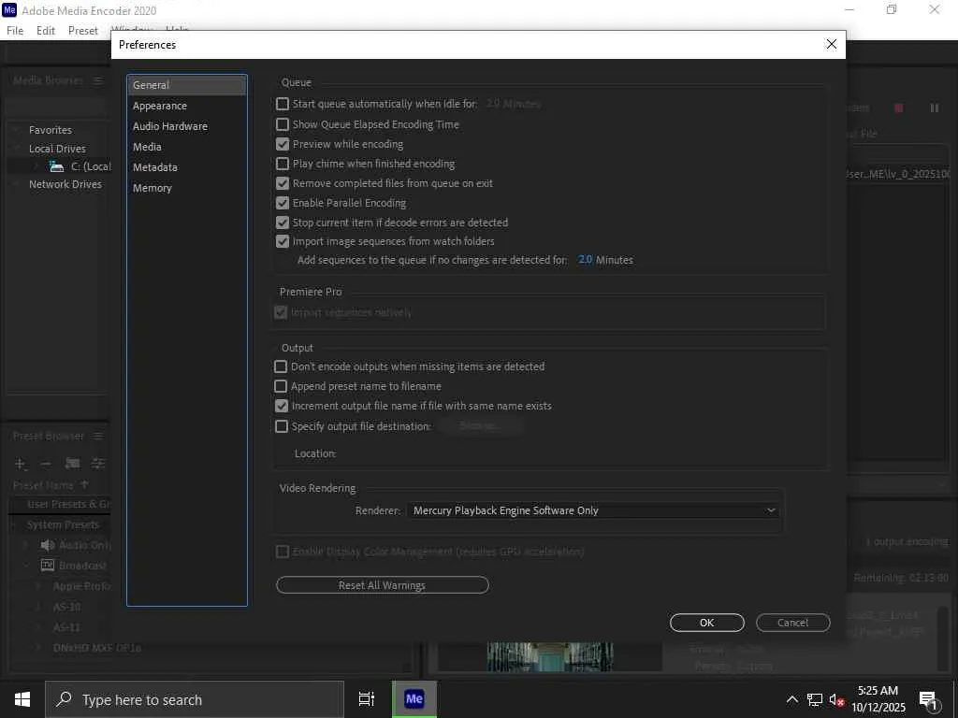Select the System Presets group
The width and height of the screenshot is (958, 718).
click(63, 525)
